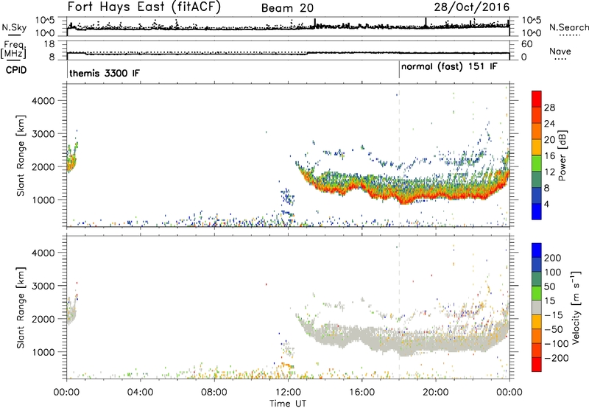Screen dimensions: 589x408
Task: Click the '3000' tick in the power panel
Action: coord(43,134)
